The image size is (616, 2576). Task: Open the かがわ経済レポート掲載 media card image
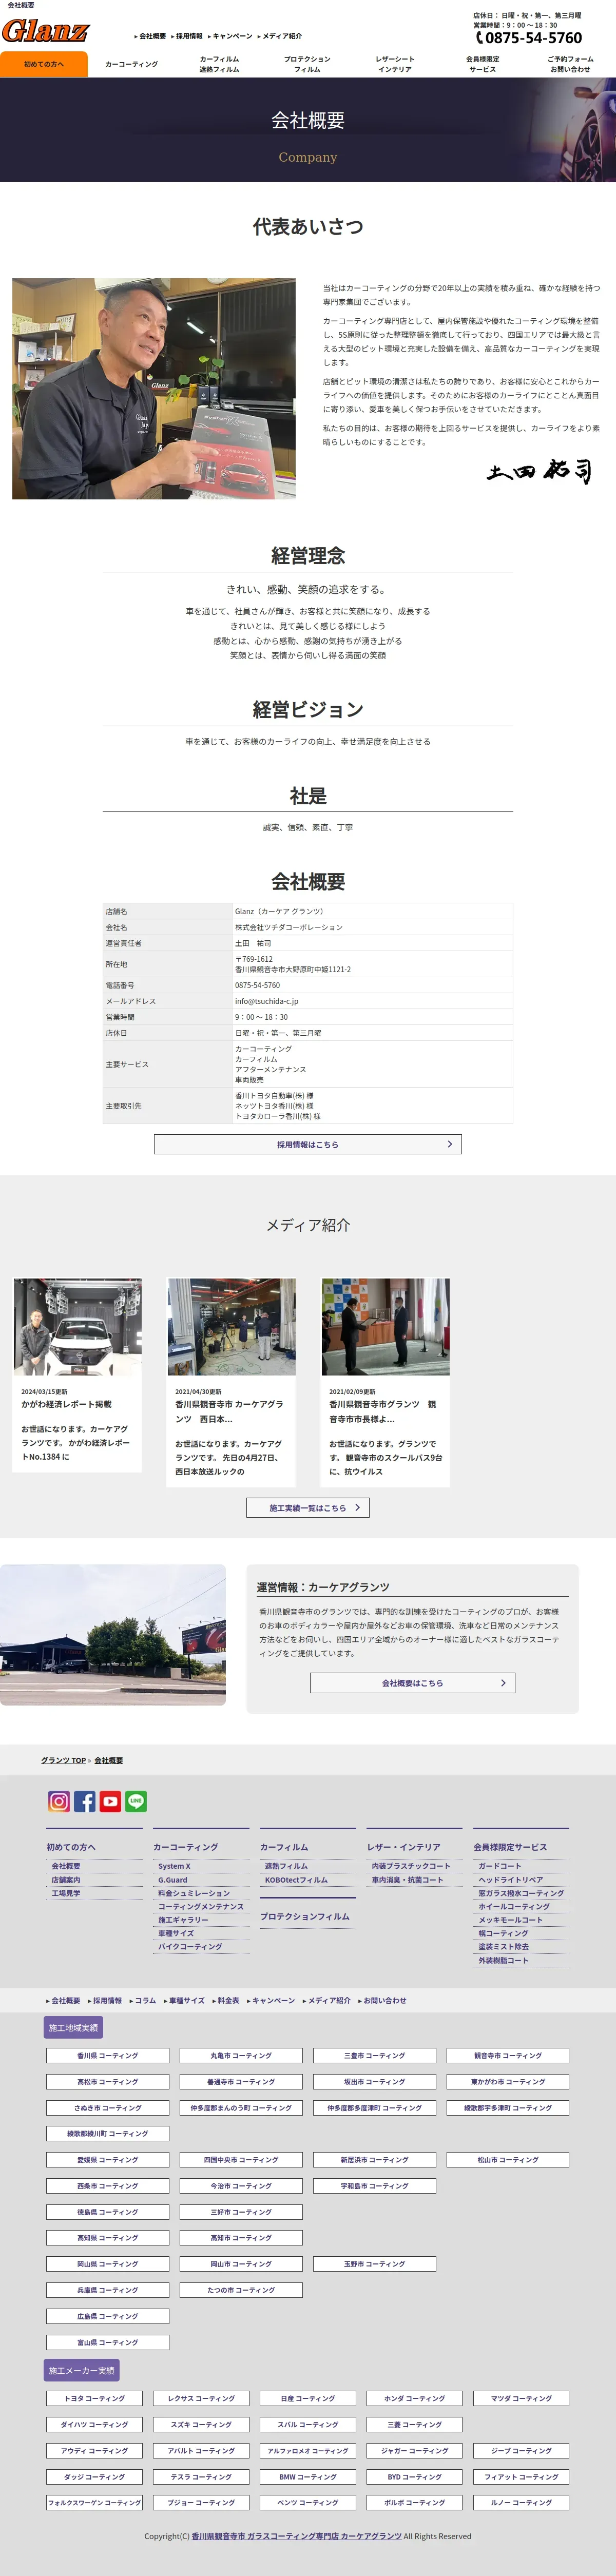pos(77,1326)
